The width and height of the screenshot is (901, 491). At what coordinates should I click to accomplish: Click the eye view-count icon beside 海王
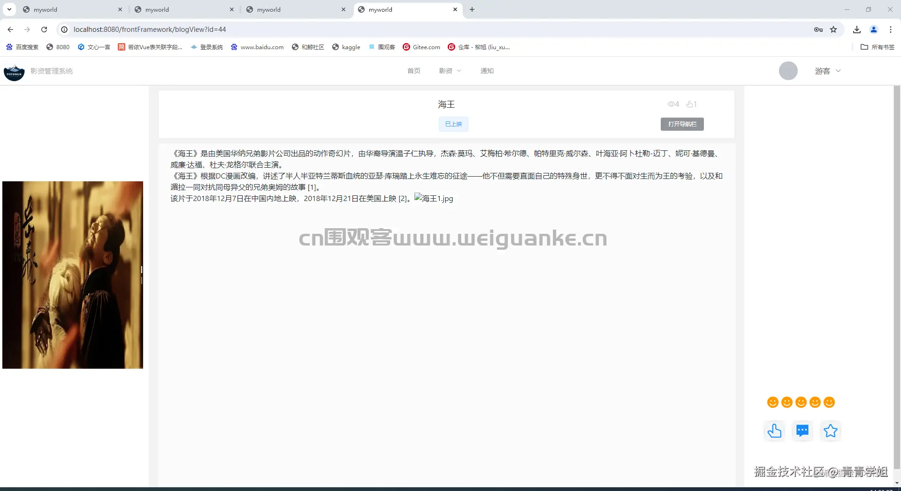pyautogui.click(x=671, y=104)
